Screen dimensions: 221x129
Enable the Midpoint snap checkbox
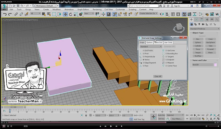(x=166, y=63)
